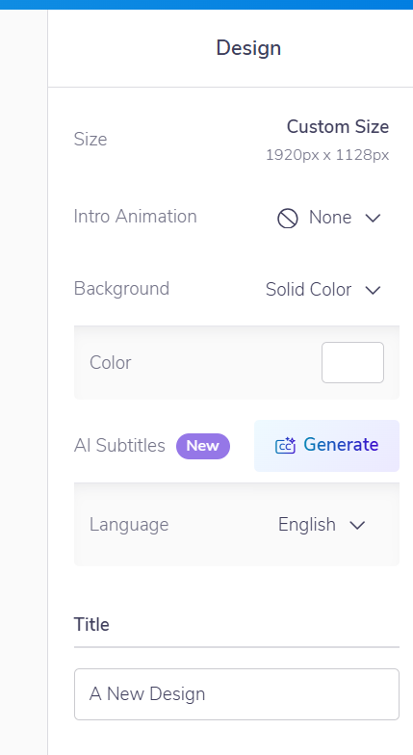Open the None intro animation dropdown

pyautogui.click(x=329, y=218)
